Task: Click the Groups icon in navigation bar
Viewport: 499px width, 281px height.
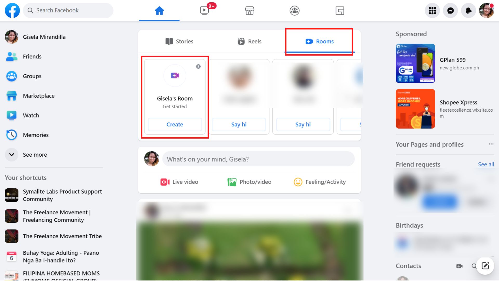Action: [x=294, y=10]
